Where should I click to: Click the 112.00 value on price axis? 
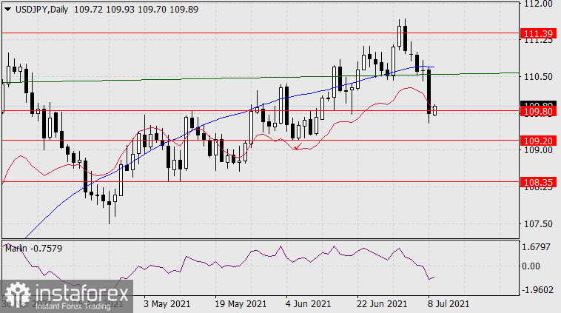pyautogui.click(x=538, y=4)
